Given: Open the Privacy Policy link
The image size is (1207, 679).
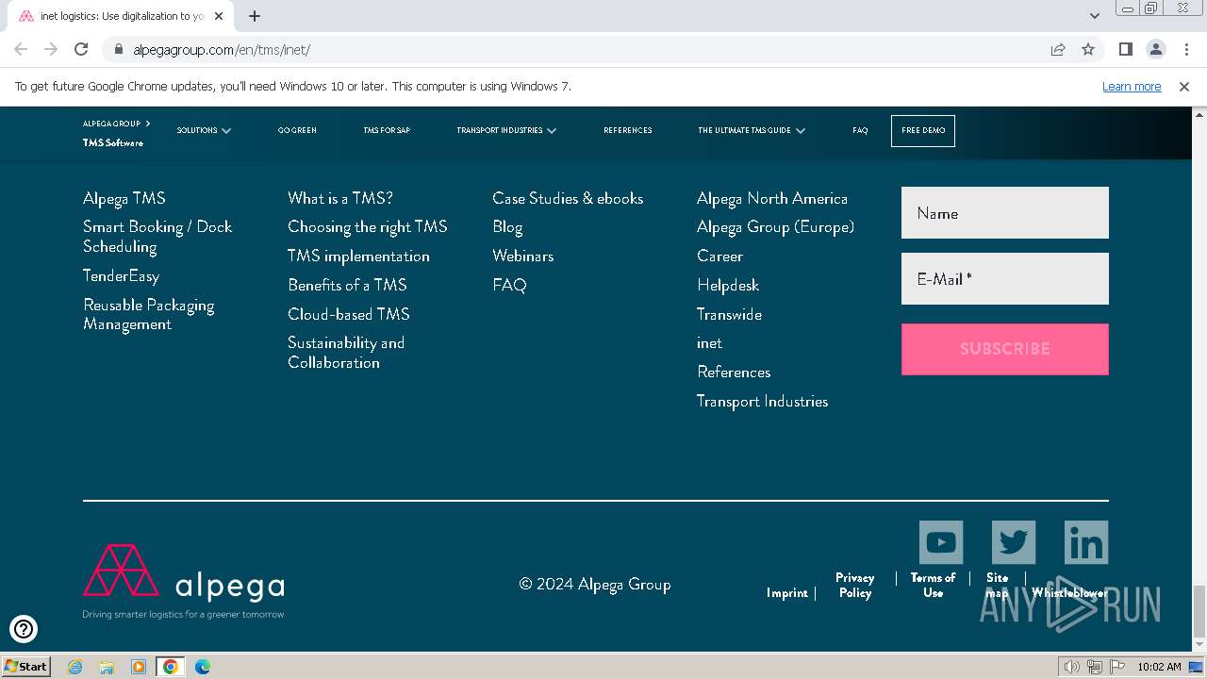Looking at the screenshot, I should 855,586.
